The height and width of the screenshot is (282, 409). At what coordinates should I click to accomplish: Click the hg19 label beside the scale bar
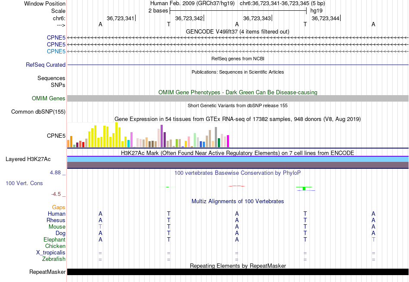316,11
